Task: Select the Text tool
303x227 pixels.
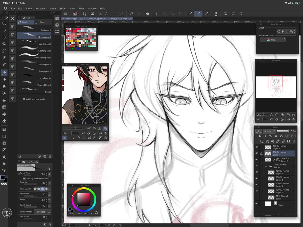Action: (x=4, y=156)
